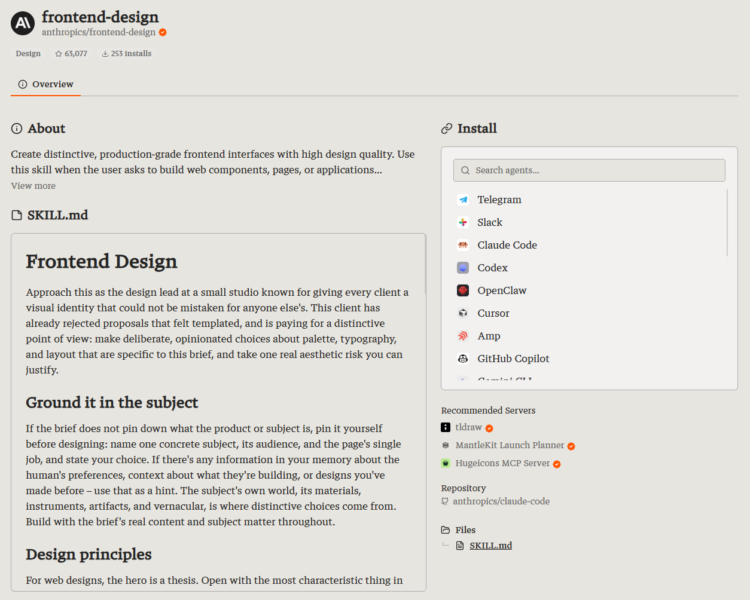The width and height of the screenshot is (750, 600).
Task: Click the Design category tag
Action: pyautogui.click(x=28, y=54)
